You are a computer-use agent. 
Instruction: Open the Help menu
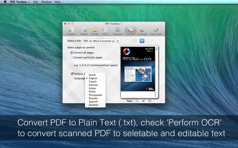coord(57,2)
